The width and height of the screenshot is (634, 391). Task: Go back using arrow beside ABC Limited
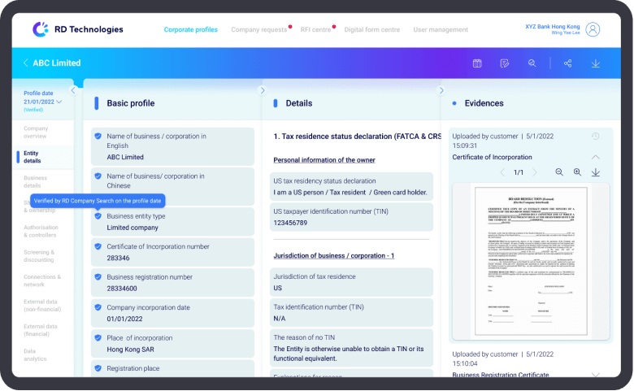click(x=25, y=63)
